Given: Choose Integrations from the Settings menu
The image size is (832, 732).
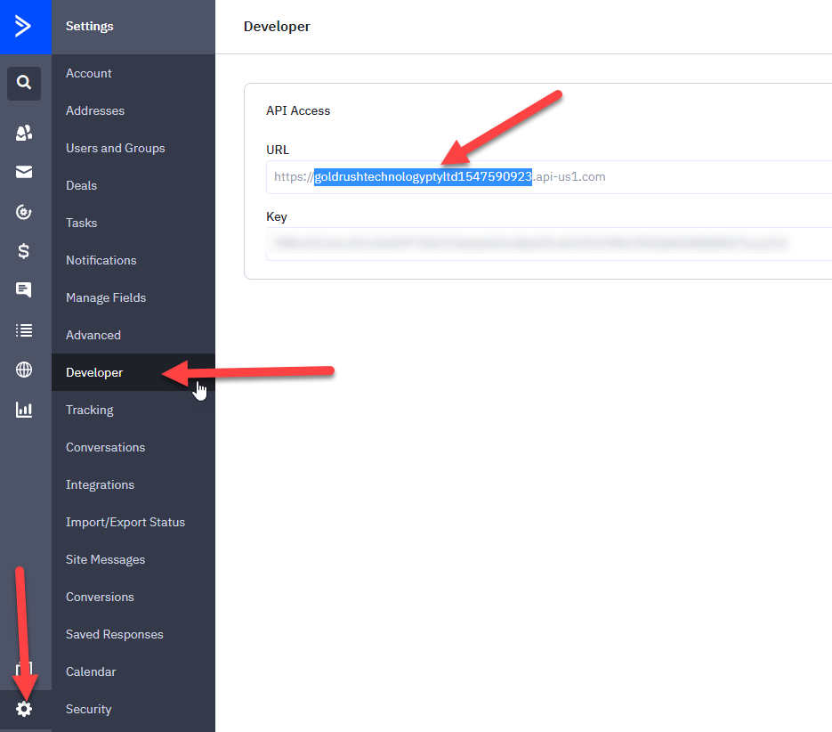Looking at the screenshot, I should pos(100,484).
